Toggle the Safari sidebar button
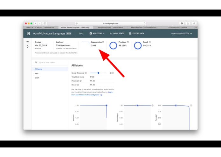This screenshot has height=157, width=221. [45, 24]
